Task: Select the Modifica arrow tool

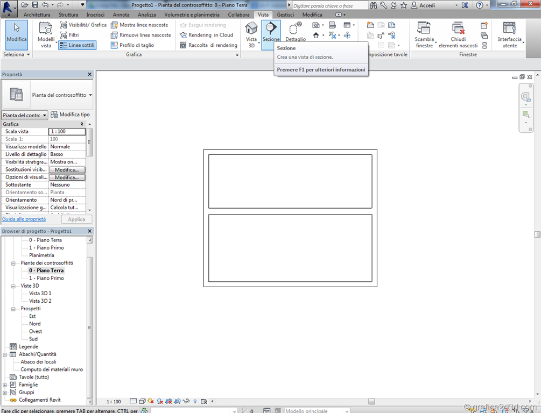Action: (x=17, y=33)
